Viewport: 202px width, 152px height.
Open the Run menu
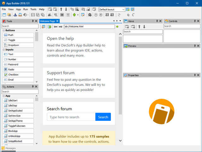(26, 9)
